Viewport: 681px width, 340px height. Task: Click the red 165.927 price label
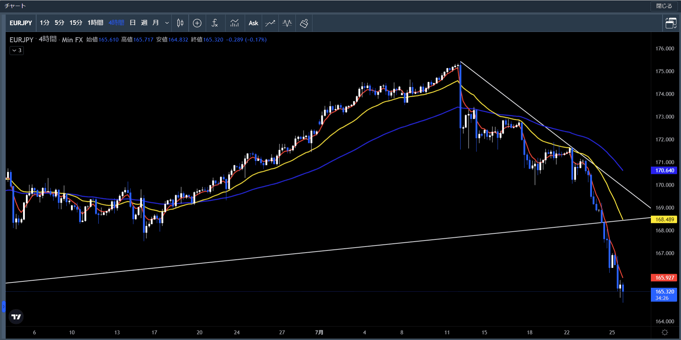click(x=664, y=278)
